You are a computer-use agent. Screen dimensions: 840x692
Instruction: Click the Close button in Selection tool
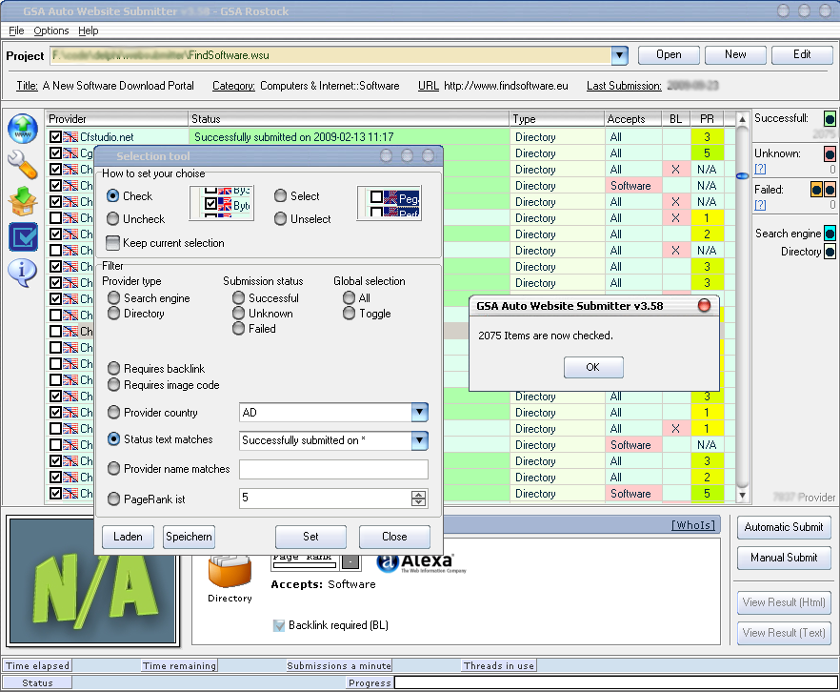coord(394,537)
